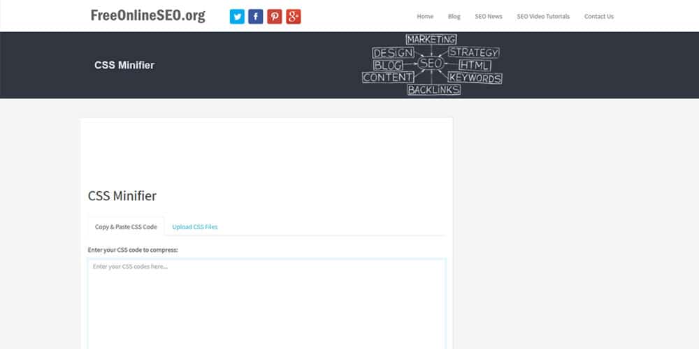
Task: Click 'Enter your CSS code to compress:' label
Action: pos(133,250)
